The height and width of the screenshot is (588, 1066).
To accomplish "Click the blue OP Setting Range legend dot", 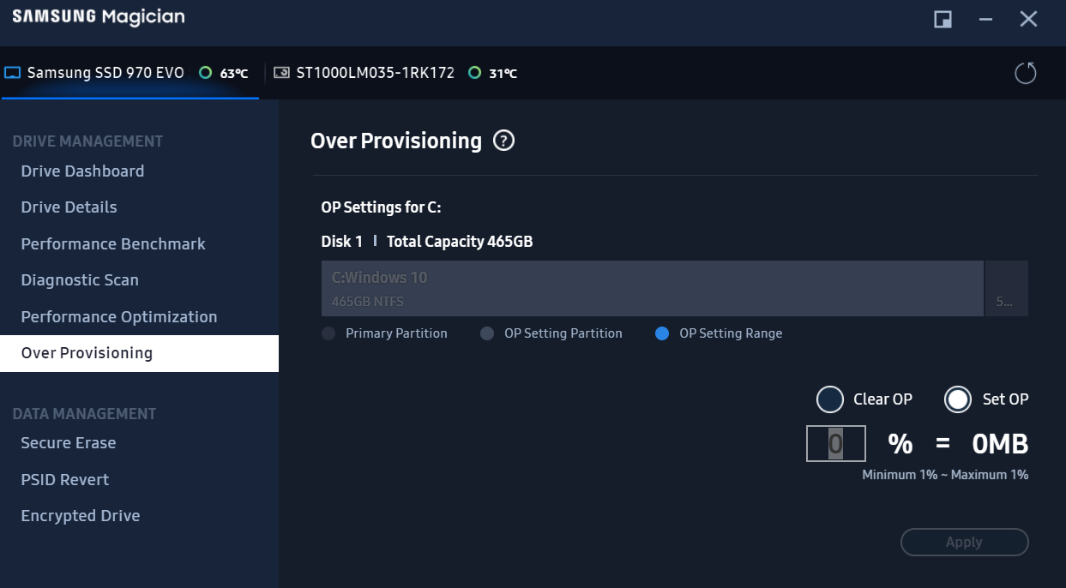I will click(x=662, y=333).
